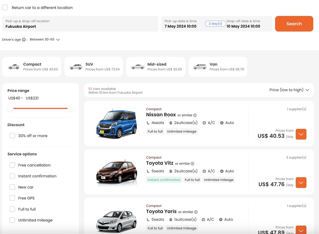Viewport: 319px width, 234px height.
Task: Click the seat icon on Toyota Vitz row
Action: coord(148,171)
